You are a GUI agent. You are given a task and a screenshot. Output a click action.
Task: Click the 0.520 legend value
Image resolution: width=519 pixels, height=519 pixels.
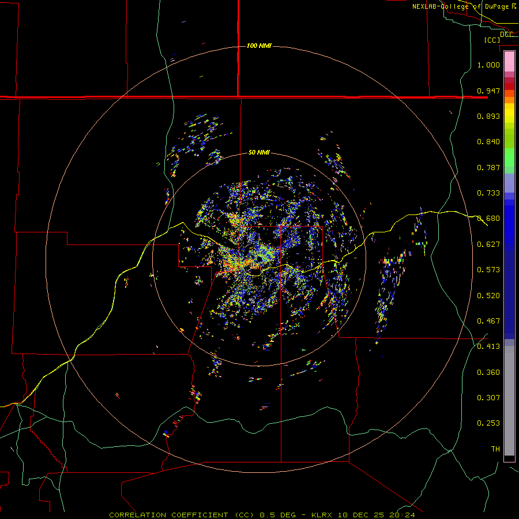[488, 296]
